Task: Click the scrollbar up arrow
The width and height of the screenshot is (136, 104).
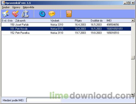Action: click(133, 21)
